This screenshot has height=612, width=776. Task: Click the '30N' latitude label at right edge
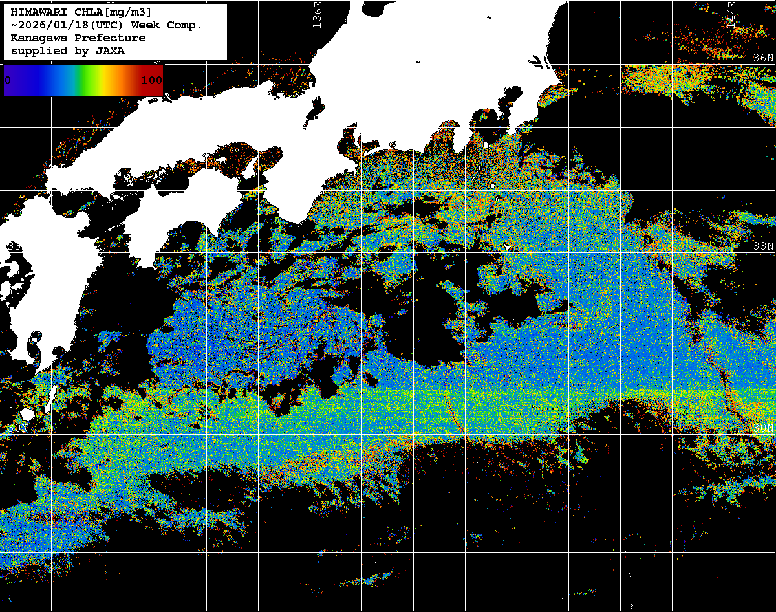click(764, 428)
